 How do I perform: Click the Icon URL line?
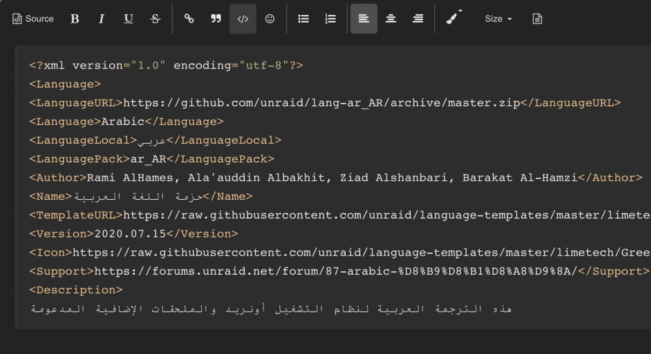click(340, 252)
